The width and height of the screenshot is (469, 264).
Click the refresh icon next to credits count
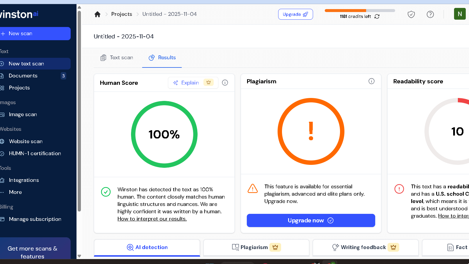[377, 16]
